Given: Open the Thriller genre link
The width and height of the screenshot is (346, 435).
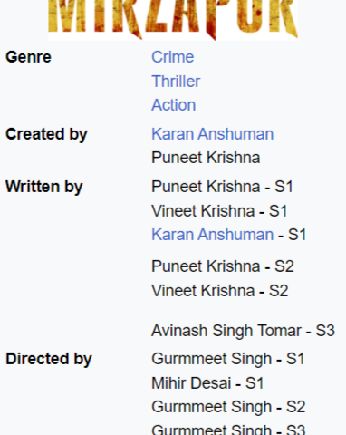Looking at the screenshot, I should coord(176,82).
